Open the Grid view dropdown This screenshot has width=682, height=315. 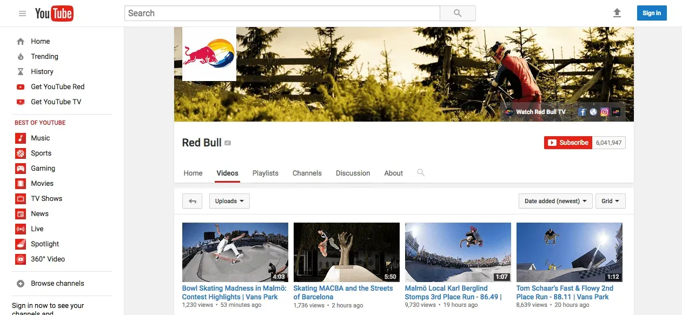point(610,201)
